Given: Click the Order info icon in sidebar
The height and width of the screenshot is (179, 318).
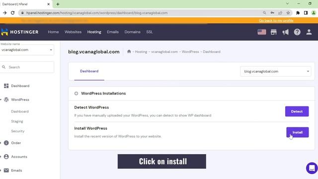Looking at the screenshot, I should (6, 143).
